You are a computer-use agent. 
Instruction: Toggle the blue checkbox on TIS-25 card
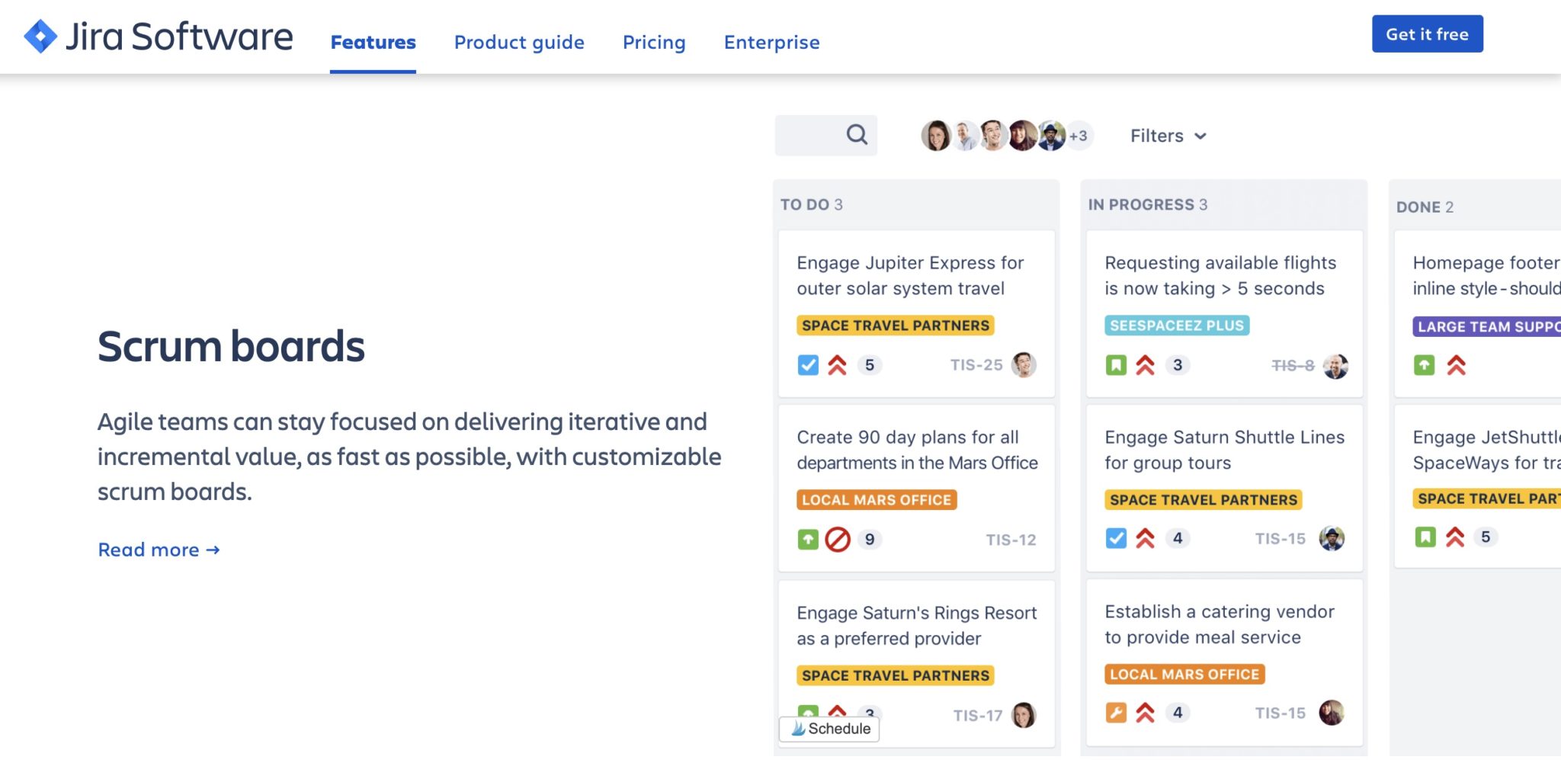(x=808, y=365)
